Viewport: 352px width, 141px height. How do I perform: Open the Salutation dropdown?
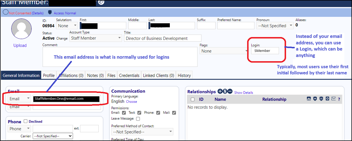(67, 26)
